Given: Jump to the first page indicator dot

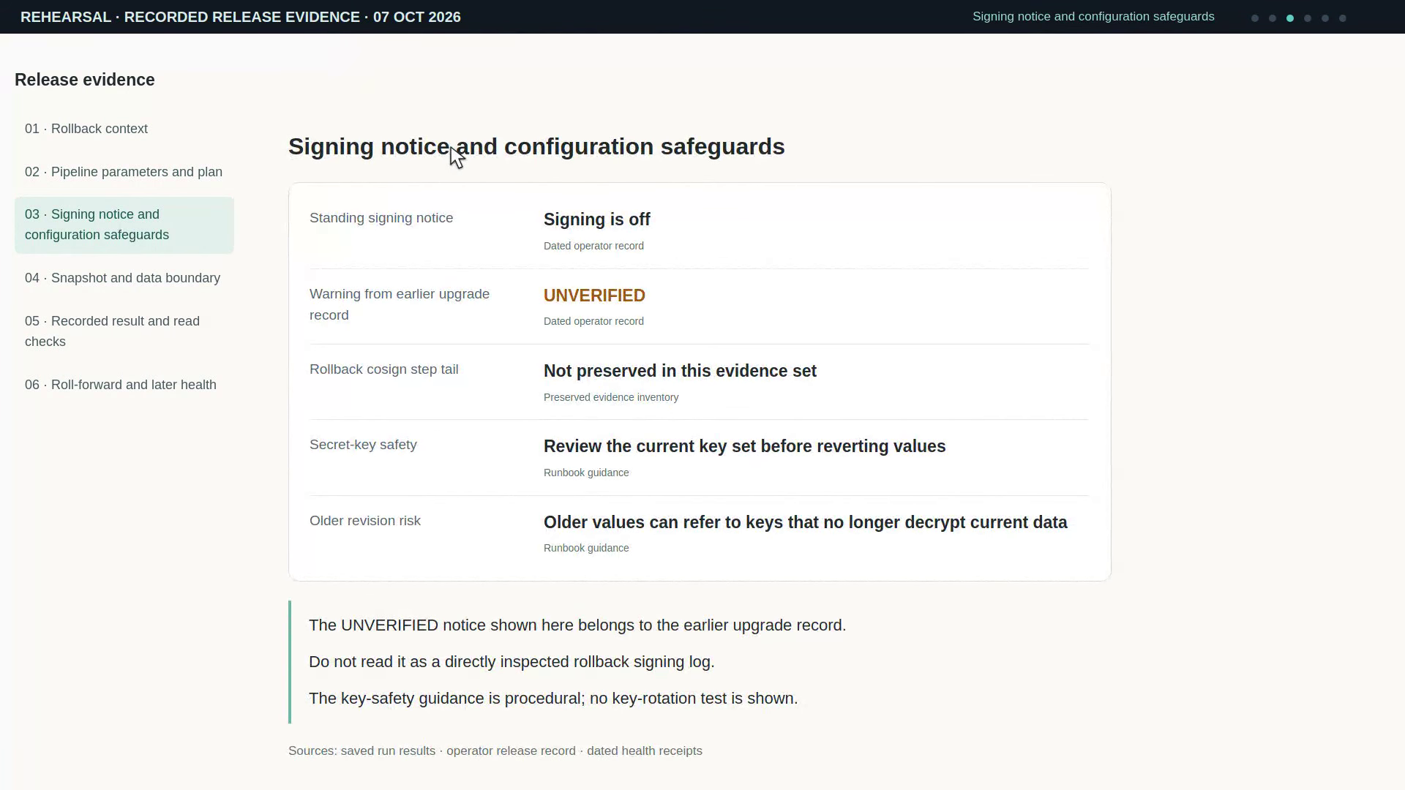Looking at the screenshot, I should click(1255, 18).
